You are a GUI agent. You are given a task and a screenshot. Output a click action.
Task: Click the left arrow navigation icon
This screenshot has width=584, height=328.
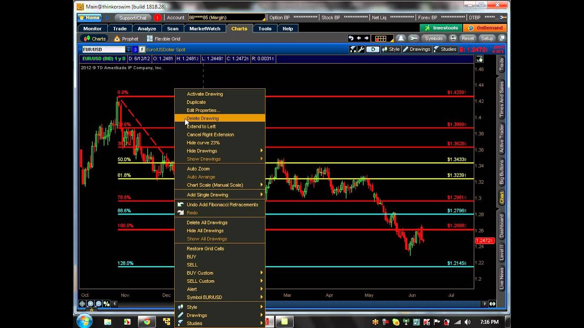pos(359,39)
